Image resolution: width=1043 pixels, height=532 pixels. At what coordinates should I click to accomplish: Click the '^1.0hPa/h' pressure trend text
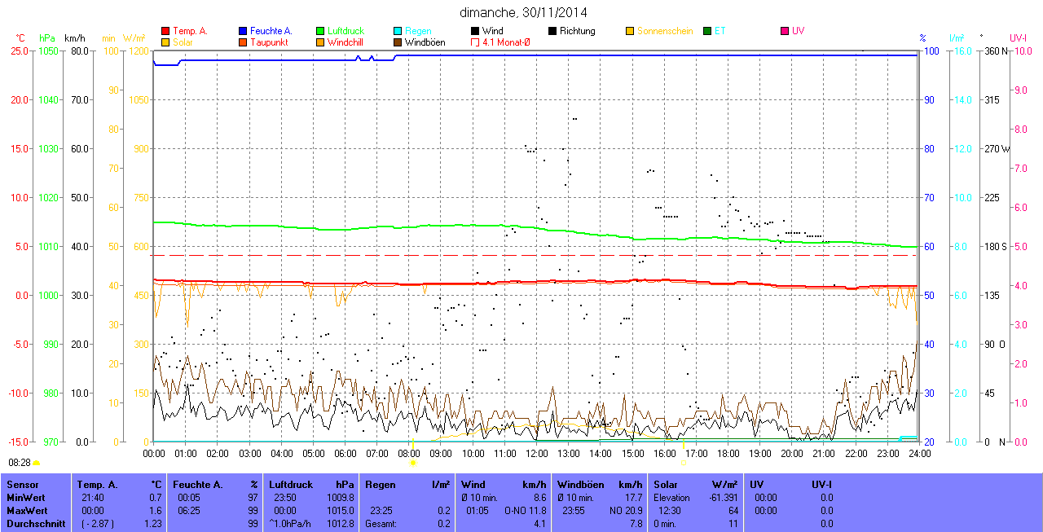coord(290,524)
